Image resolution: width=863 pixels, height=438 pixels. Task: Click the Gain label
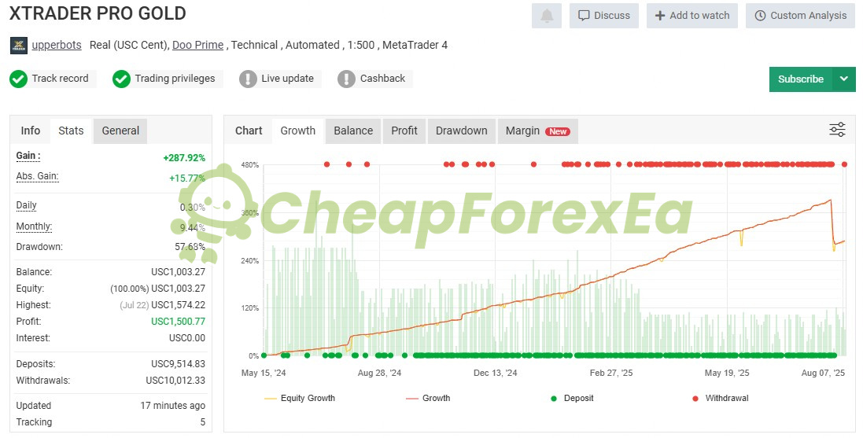[x=28, y=156]
